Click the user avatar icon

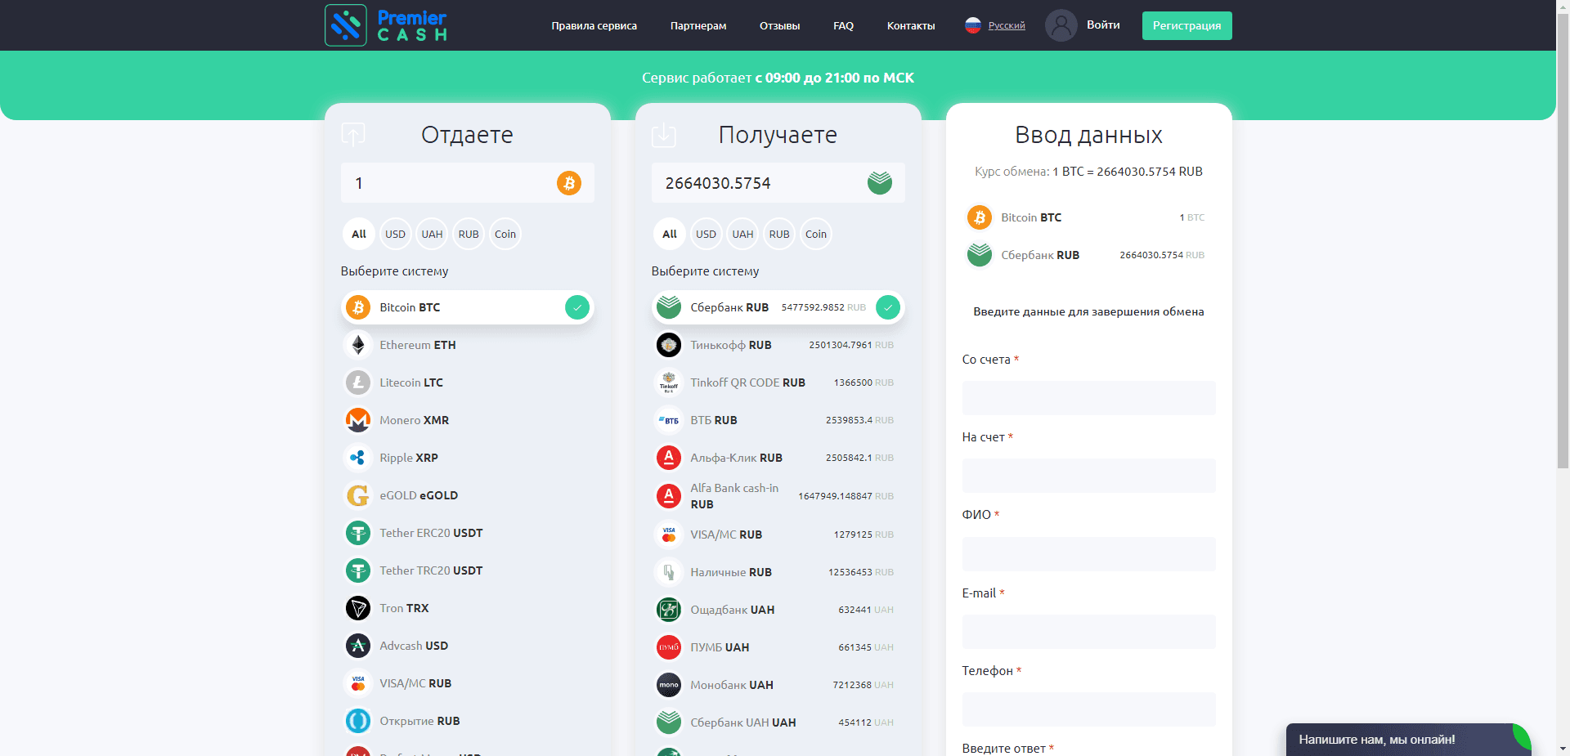[1061, 25]
